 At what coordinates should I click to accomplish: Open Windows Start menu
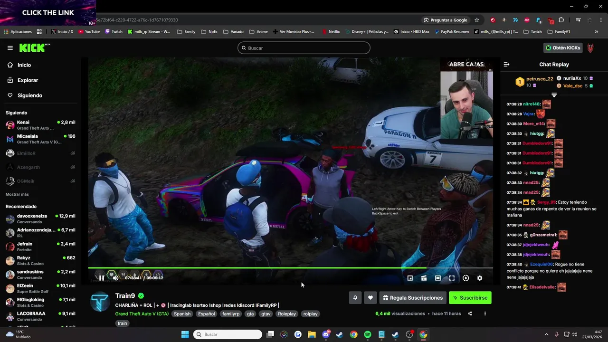coord(185,334)
